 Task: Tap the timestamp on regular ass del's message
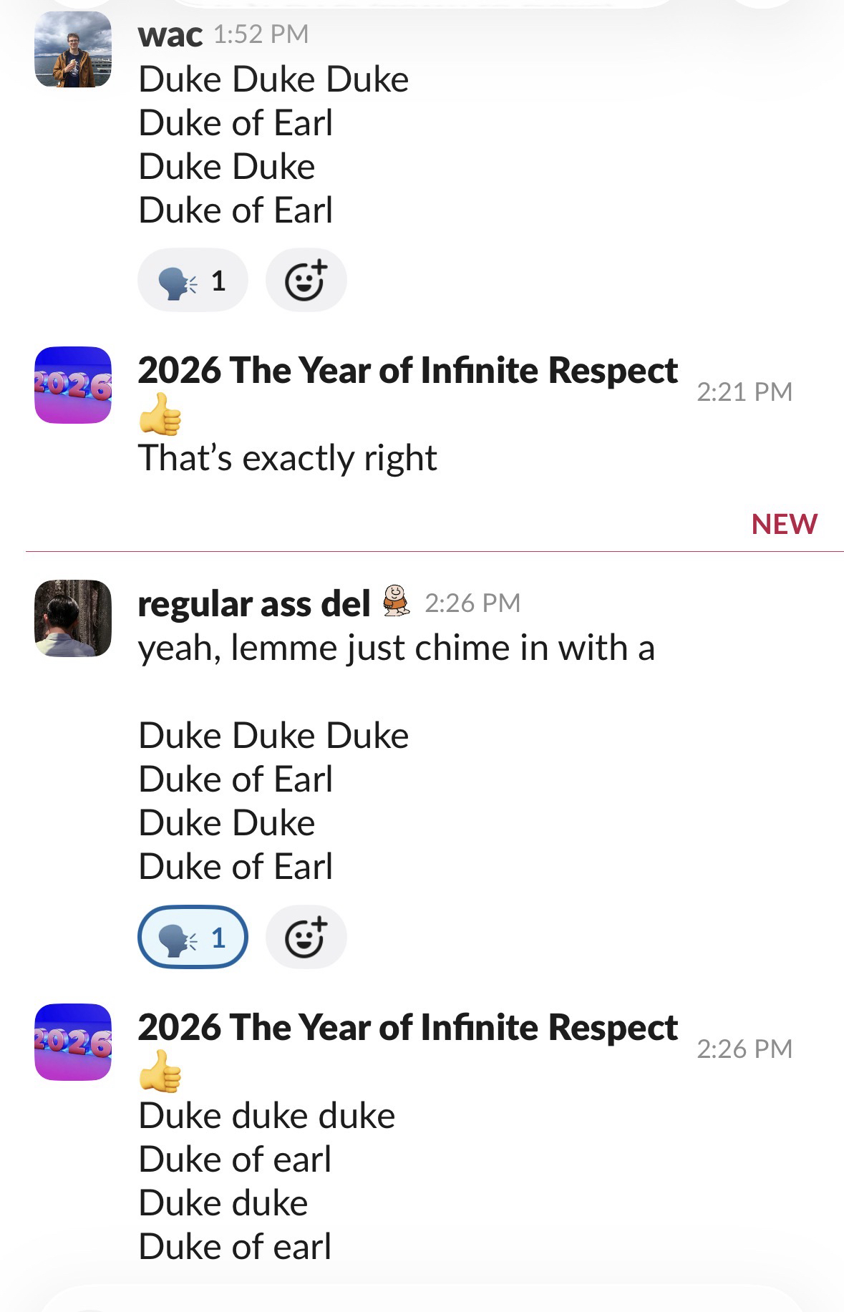tap(472, 603)
